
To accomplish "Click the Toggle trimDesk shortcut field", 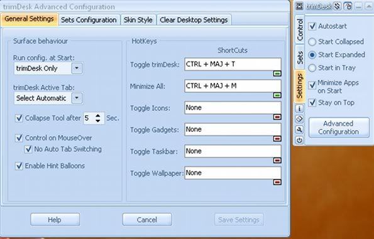I will [x=233, y=64].
